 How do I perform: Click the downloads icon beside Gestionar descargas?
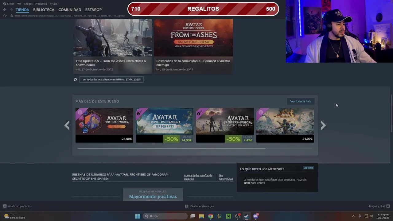pyautogui.click(x=187, y=206)
